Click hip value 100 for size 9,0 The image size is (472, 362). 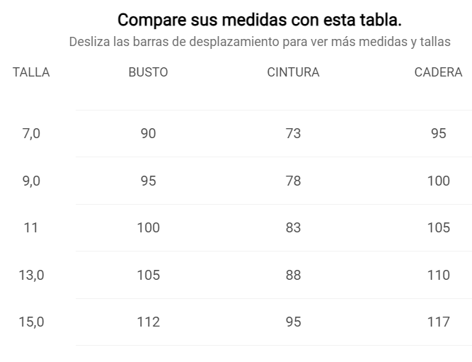(438, 181)
